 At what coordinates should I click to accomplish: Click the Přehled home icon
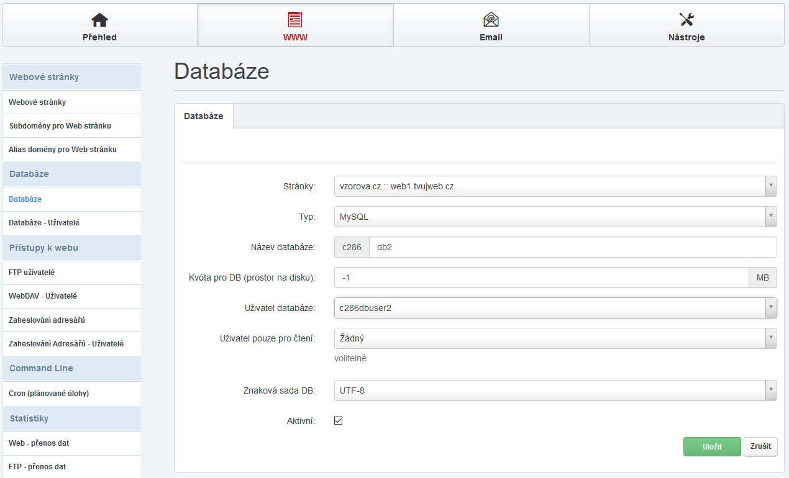pos(99,19)
